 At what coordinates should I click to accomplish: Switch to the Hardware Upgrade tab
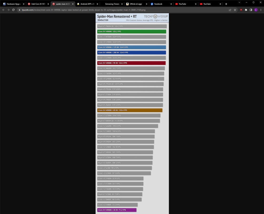(x=14, y=4)
